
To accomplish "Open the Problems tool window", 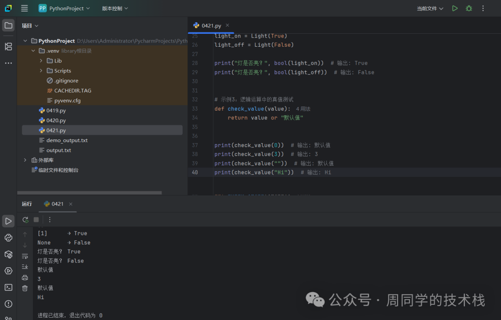I will pyautogui.click(x=8, y=304).
